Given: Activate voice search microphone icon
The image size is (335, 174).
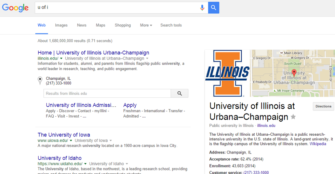Looking at the screenshot, I should pos(202,8).
